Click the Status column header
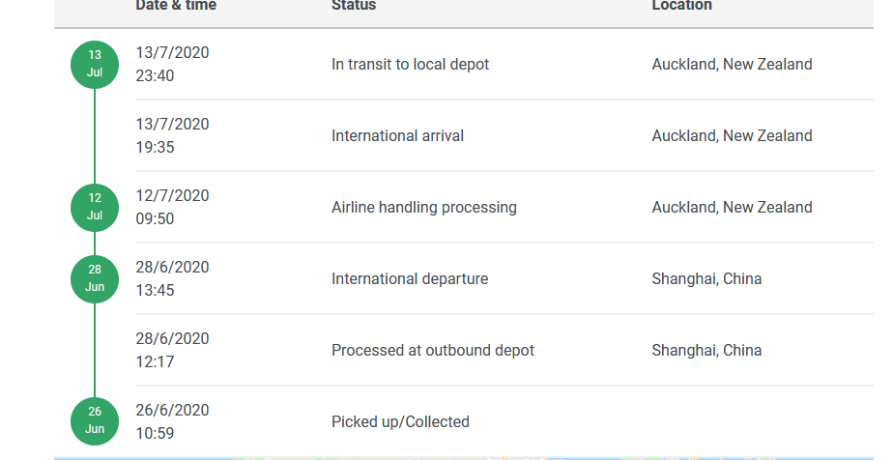893x460 pixels. 354,6
